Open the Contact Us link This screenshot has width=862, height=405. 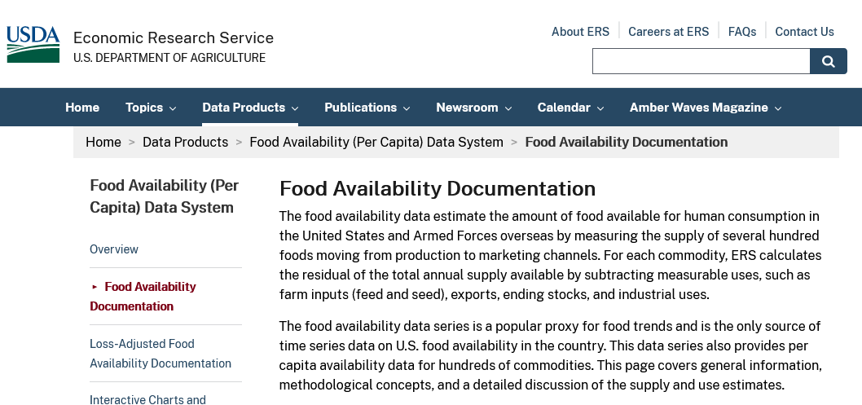(804, 32)
